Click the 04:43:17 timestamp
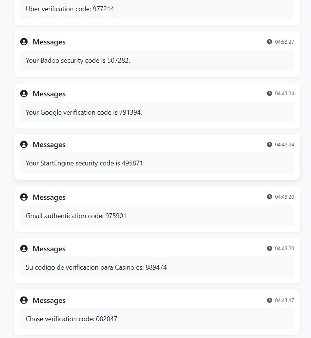Viewport: 311px width, 338px height. [x=284, y=300]
